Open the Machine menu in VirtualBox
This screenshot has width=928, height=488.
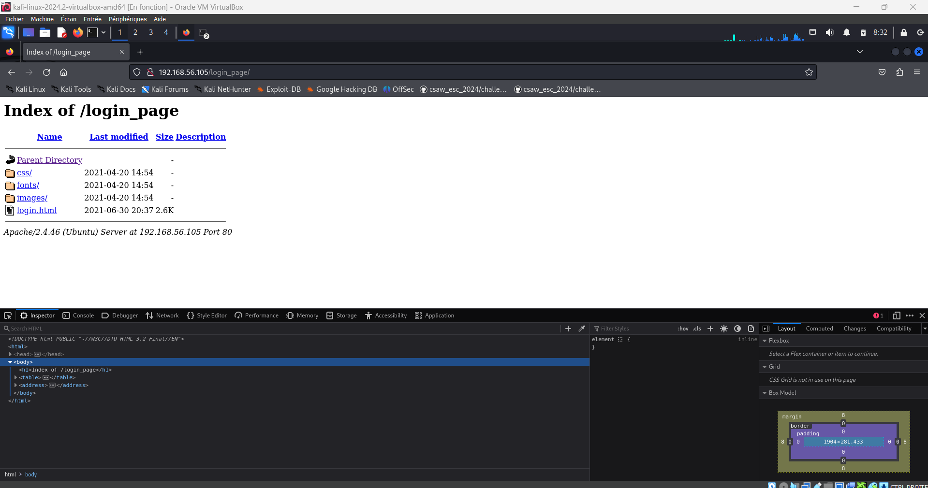[42, 19]
